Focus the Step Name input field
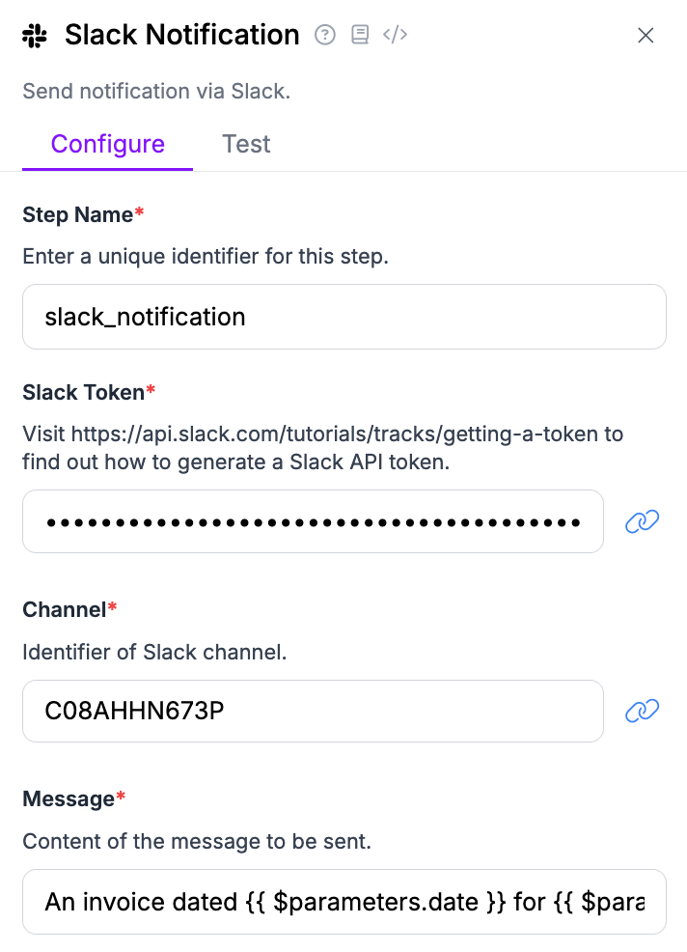 (x=343, y=317)
